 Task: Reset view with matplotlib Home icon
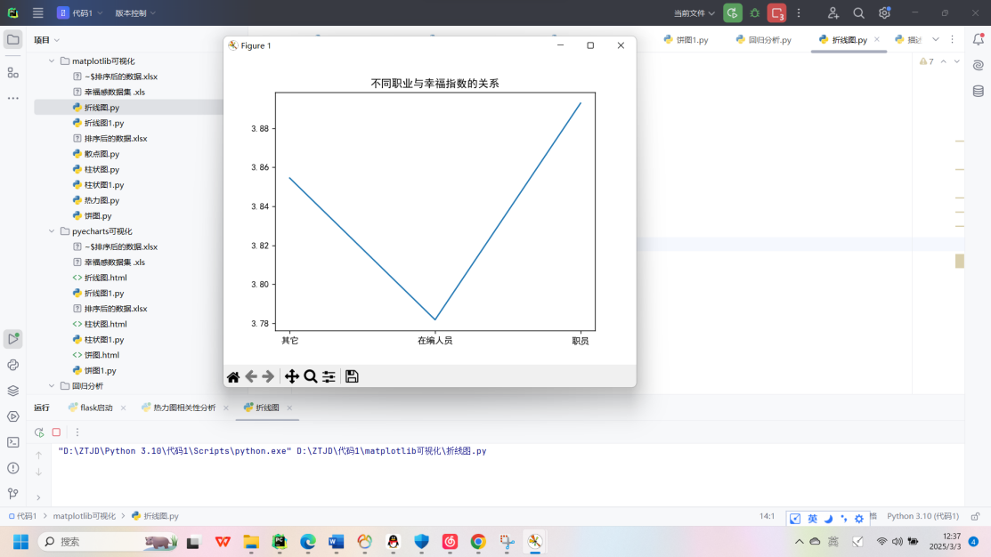232,377
